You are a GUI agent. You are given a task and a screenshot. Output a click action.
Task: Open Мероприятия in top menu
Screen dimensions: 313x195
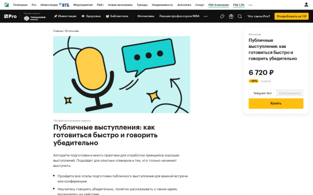coord(83,5)
